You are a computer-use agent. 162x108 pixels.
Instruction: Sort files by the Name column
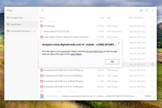[x=42, y=18]
